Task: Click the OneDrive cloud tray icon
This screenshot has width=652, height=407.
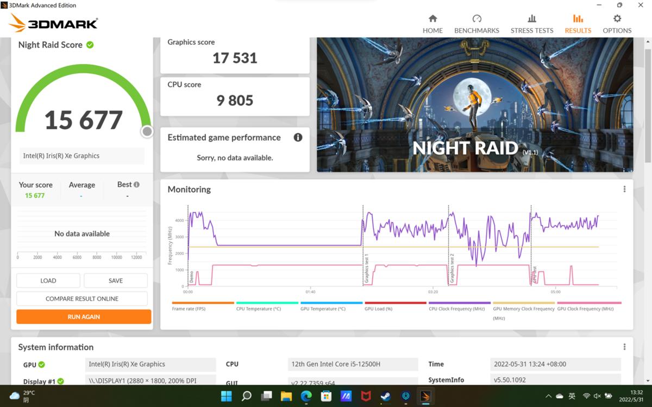Action: point(560,396)
